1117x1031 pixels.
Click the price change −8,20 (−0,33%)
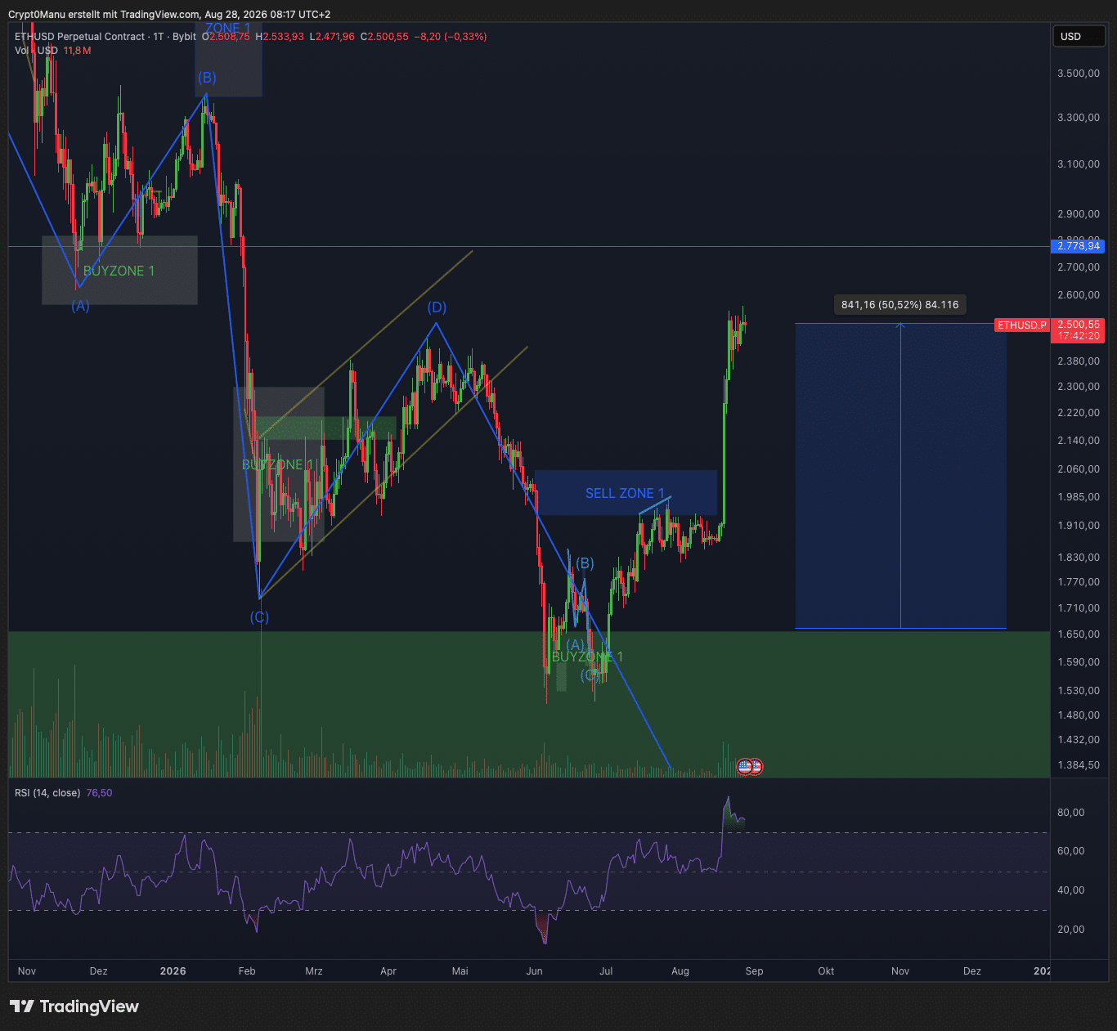(x=451, y=37)
